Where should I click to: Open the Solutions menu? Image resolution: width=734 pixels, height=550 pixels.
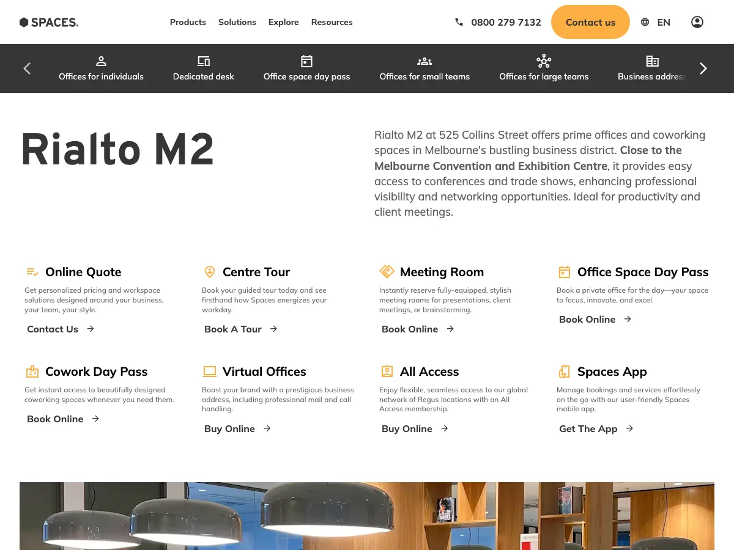[x=237, y=22]
